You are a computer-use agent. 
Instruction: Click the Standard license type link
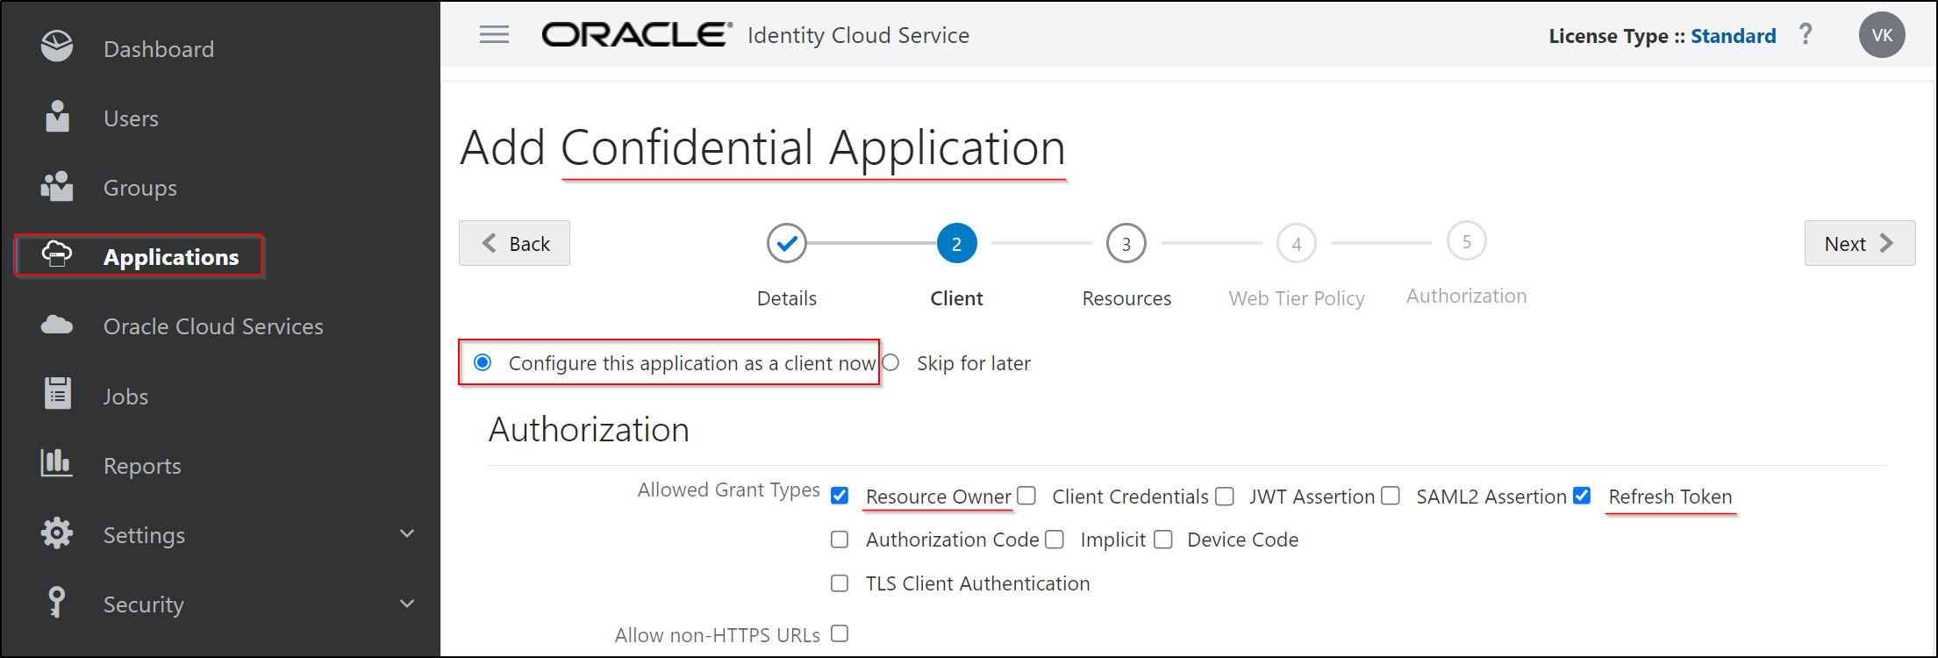(x=1733, y=36)
